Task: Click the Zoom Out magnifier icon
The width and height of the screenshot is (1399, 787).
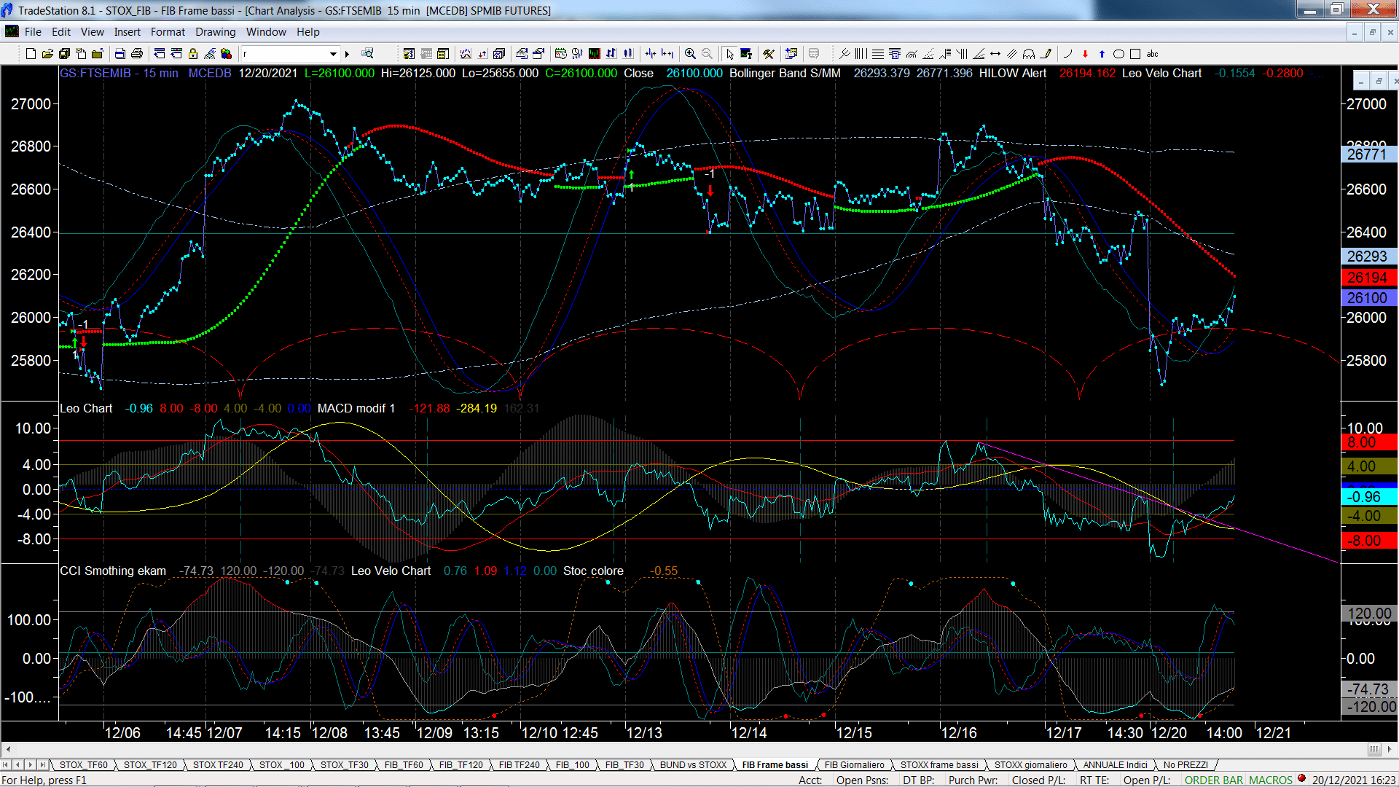Action: pos(707,54)
